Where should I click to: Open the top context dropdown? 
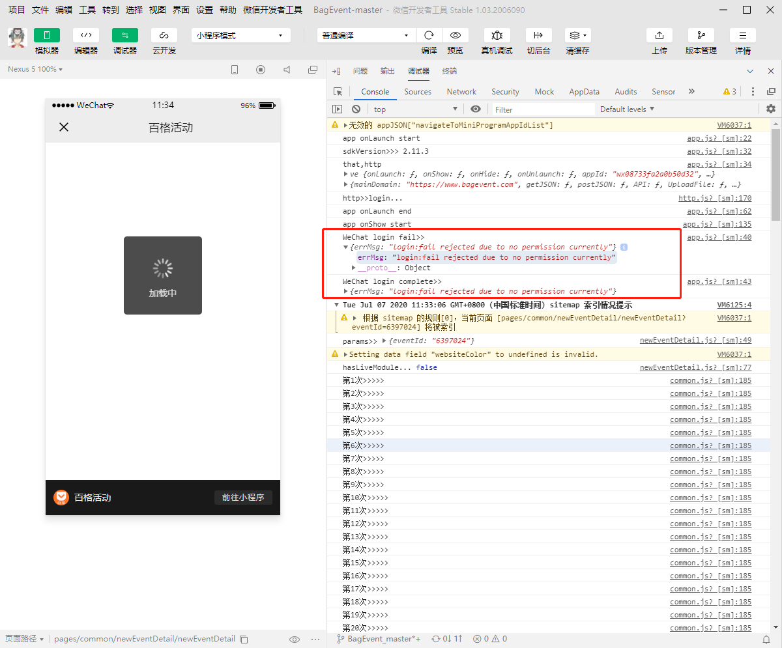tap(416, 109)
